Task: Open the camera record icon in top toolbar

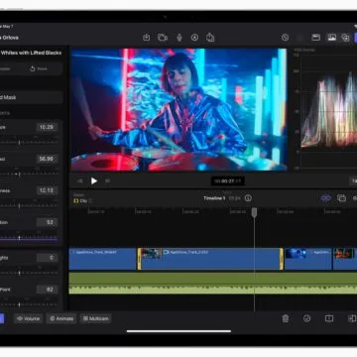Action: 163,38
